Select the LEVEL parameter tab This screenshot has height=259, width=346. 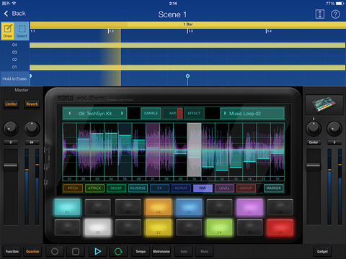click(x=224, y=188)
